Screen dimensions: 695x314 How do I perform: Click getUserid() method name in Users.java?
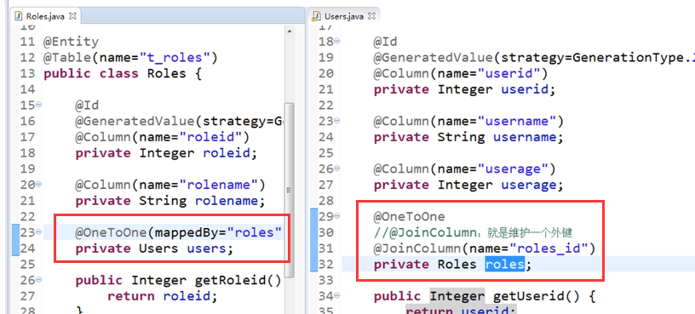click(537, 296)
